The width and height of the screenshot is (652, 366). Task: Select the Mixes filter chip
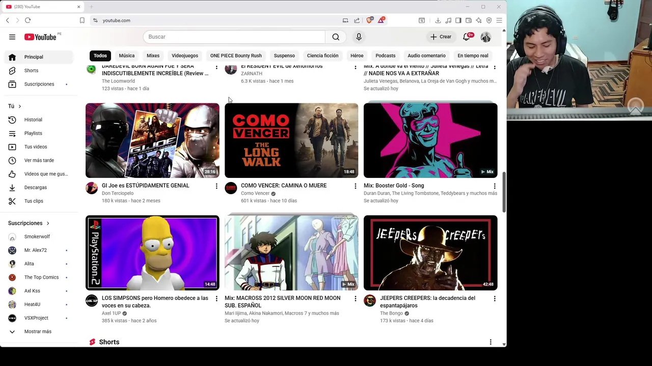tap(153, 55)
